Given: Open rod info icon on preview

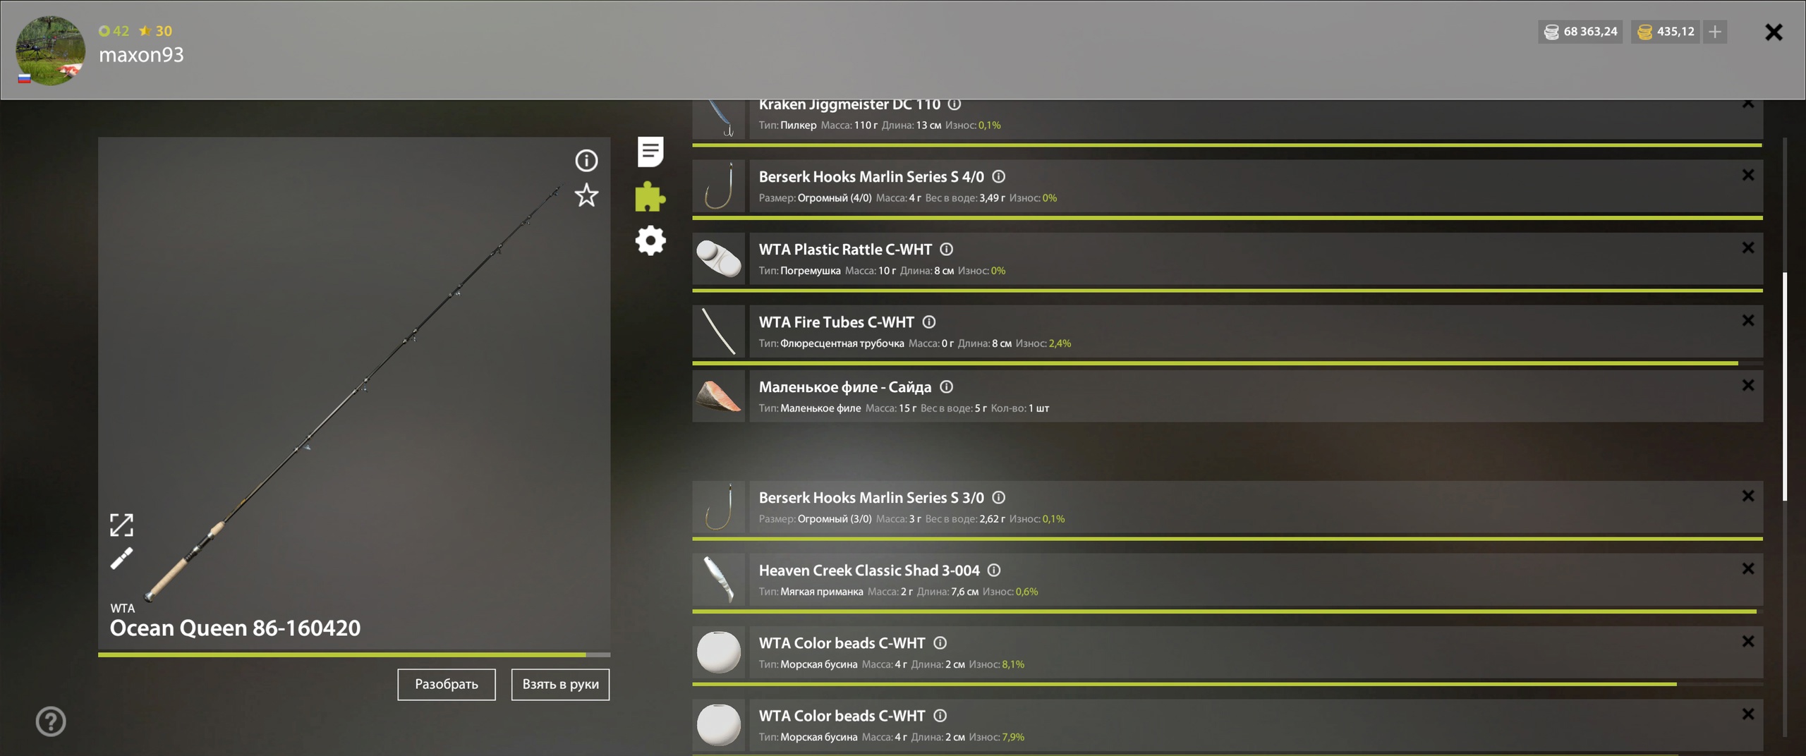Looking at the screenshot, I should [586, 161].
